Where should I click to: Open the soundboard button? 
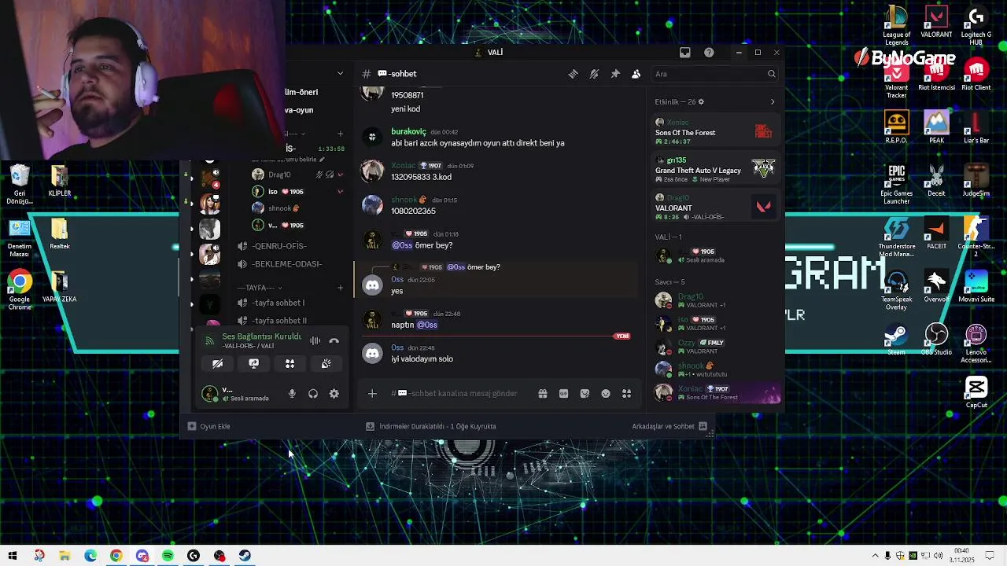click(x=326, y=364)
